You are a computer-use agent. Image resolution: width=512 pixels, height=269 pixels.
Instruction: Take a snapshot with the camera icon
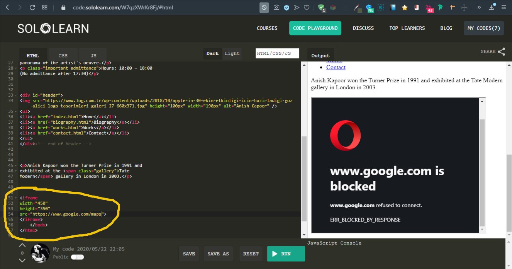(276, 7)
